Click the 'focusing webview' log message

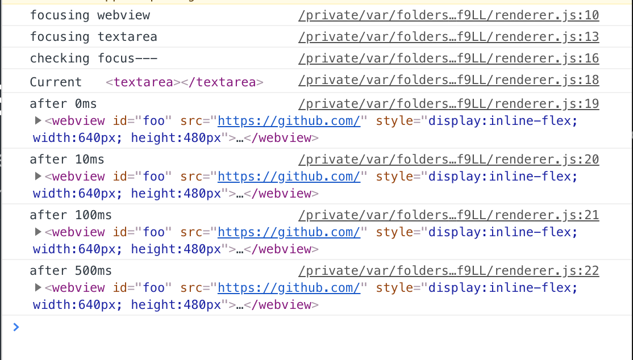point(90,15)
